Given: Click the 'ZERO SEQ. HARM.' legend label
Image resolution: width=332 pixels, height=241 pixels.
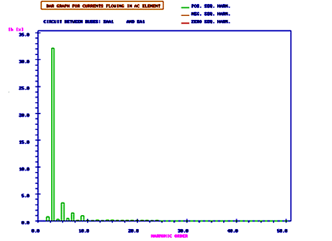Looking at the screenshot, I should point(210,22).
